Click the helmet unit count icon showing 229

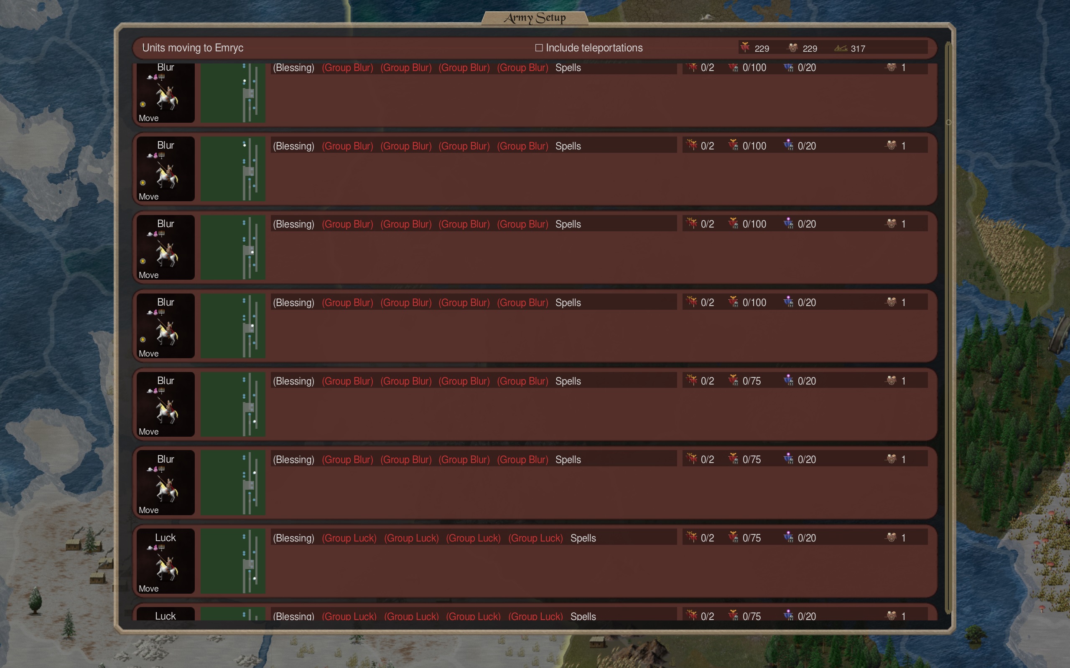coord(793,48)
